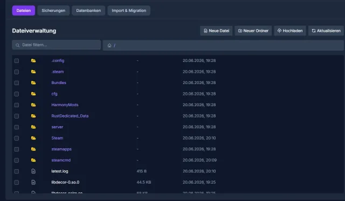Create a file with Neue Datei
Image resolution: width=345 pixels, height=201 pixels.
pyautogui.click(x=216, y=31)
